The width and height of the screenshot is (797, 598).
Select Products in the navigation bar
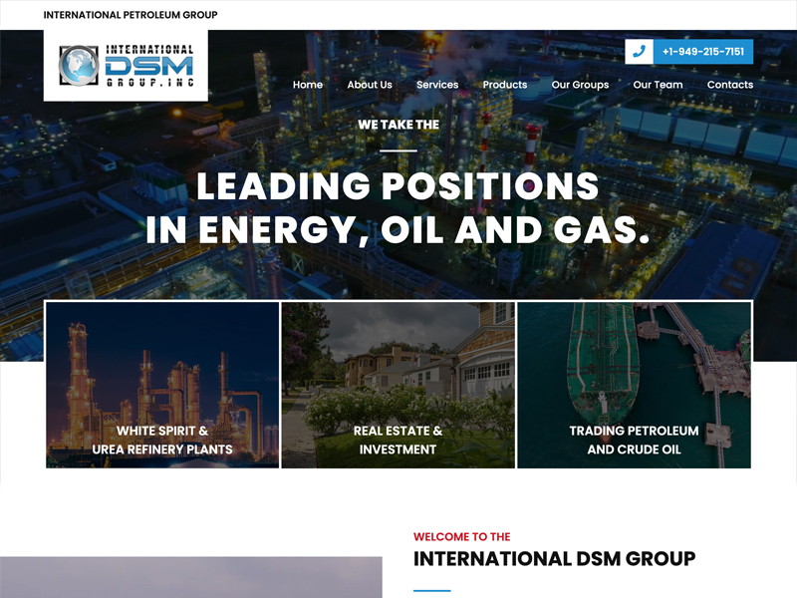point(505,85)
